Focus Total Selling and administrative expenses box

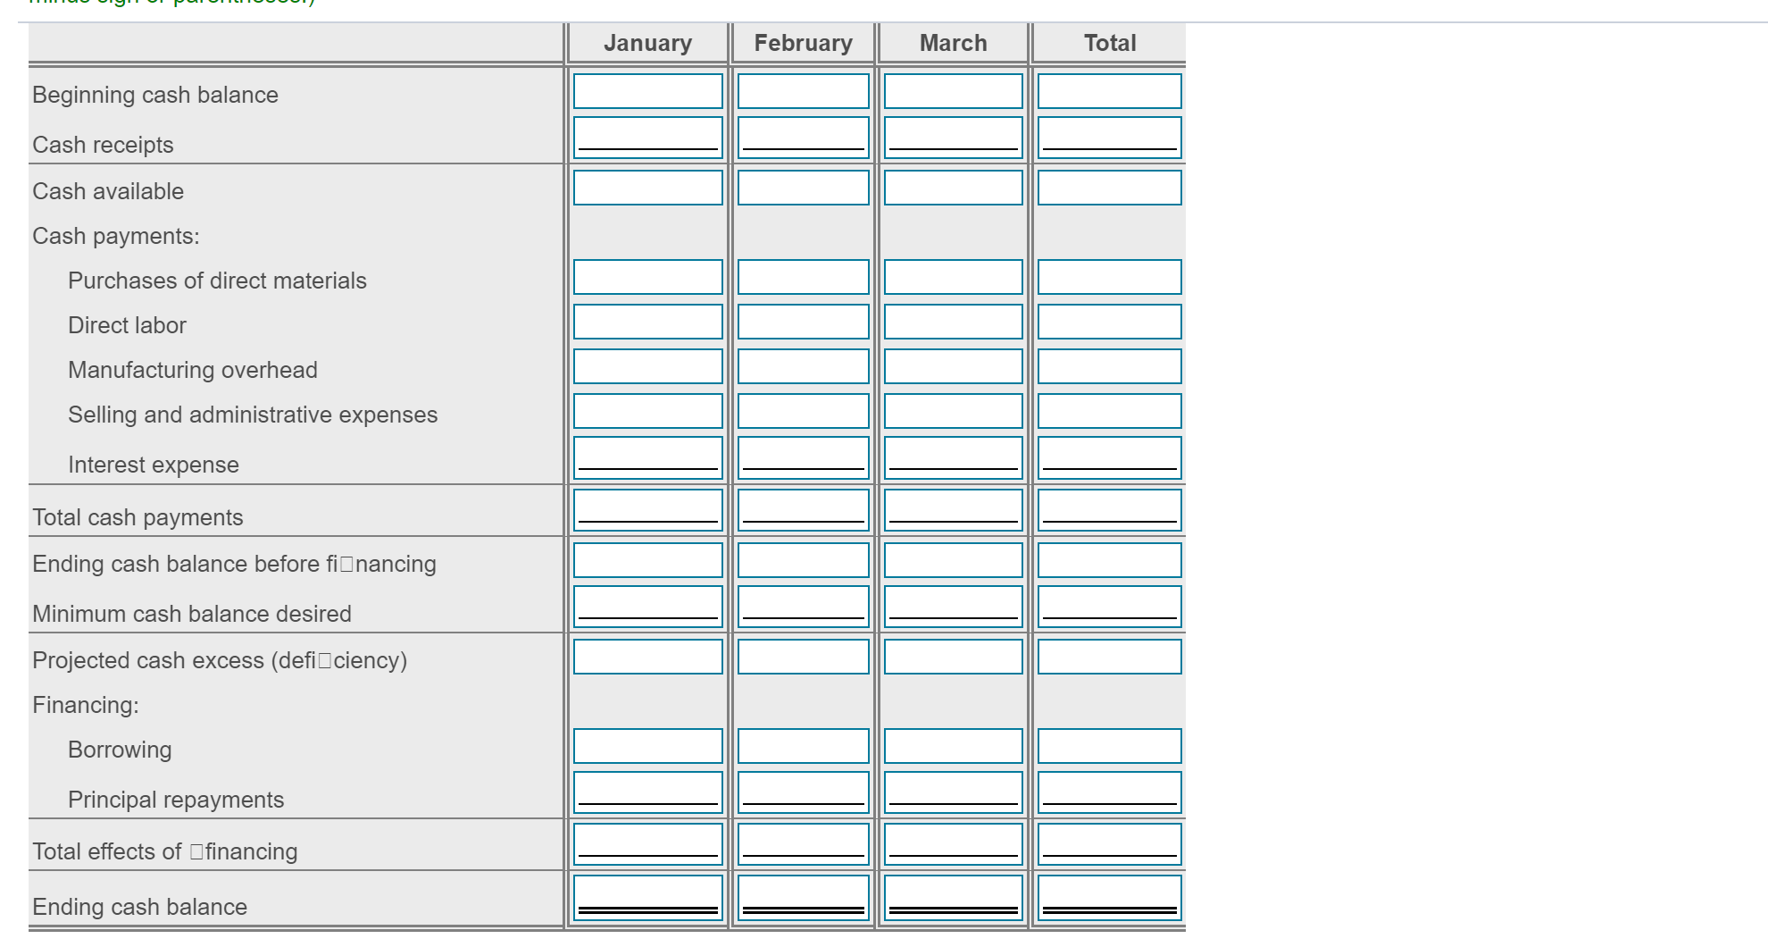1109,411
